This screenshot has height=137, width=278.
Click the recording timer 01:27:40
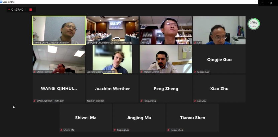coord(17,10)
